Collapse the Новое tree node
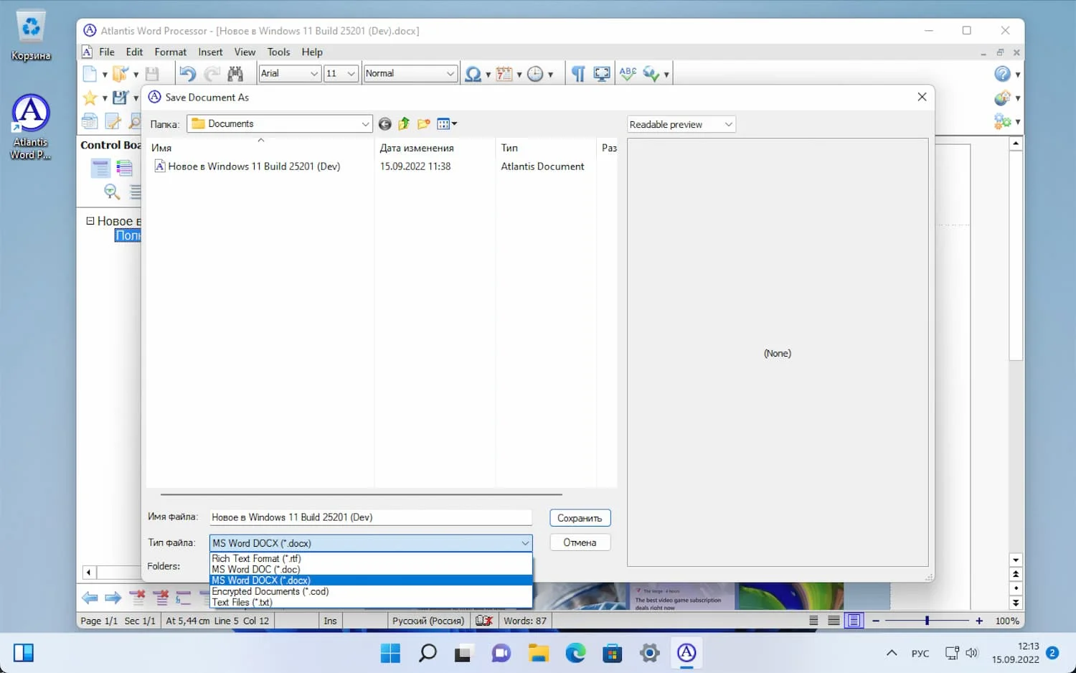Screen dimensions: 1076x673 click(x=90, y=221)
